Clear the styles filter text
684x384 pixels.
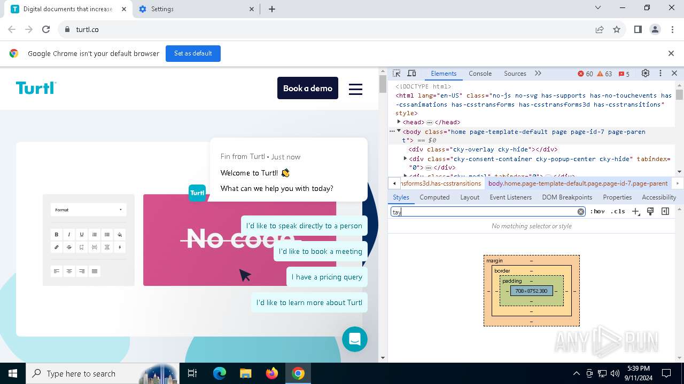tap(581, 212)
